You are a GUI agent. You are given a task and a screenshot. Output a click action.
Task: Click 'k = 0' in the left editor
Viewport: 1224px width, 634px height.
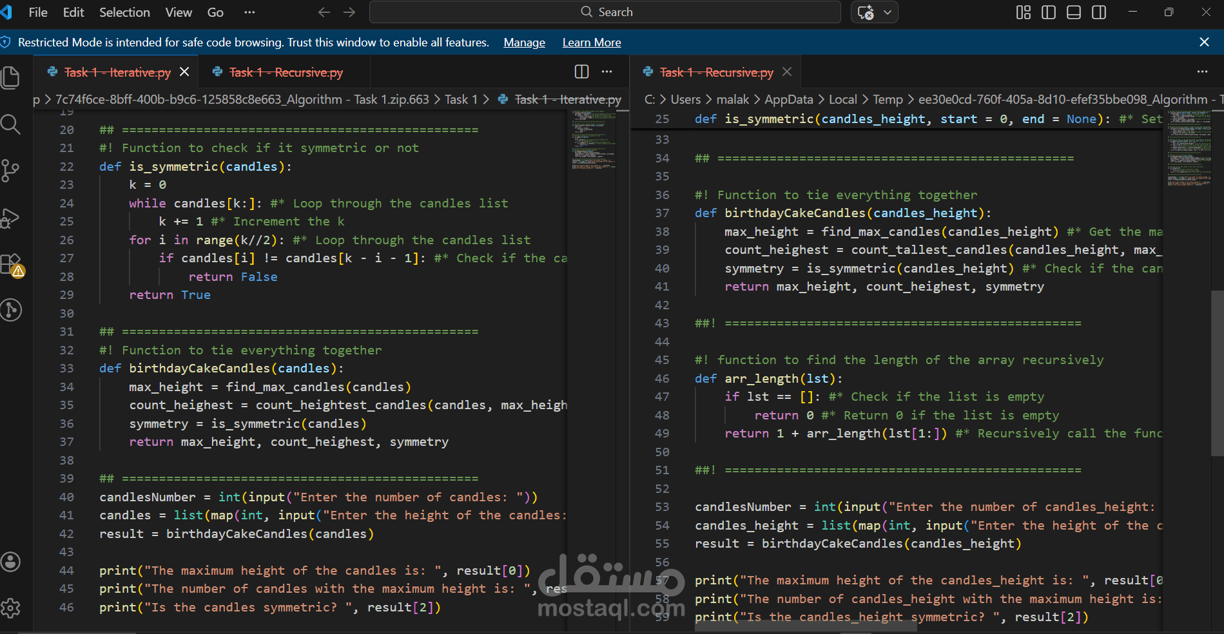[x=148, y=184]
